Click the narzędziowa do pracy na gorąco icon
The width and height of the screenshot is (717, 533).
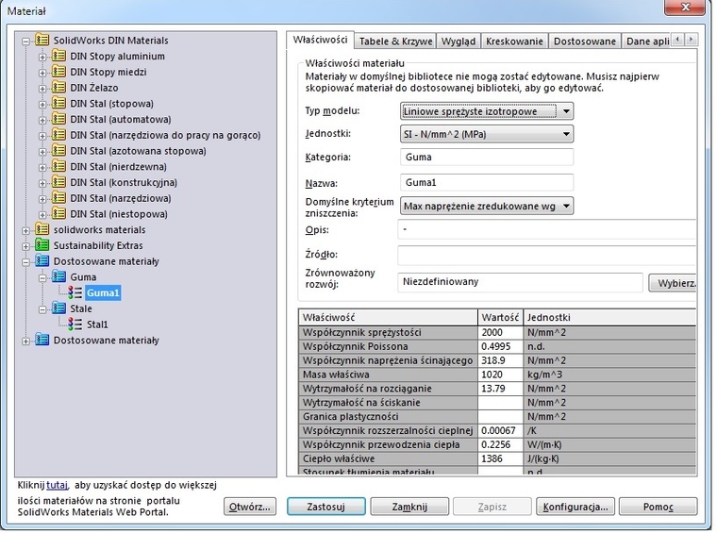tap(58, 134)
